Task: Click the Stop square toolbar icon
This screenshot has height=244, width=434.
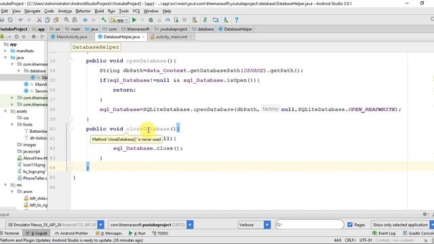Action: 184,20
